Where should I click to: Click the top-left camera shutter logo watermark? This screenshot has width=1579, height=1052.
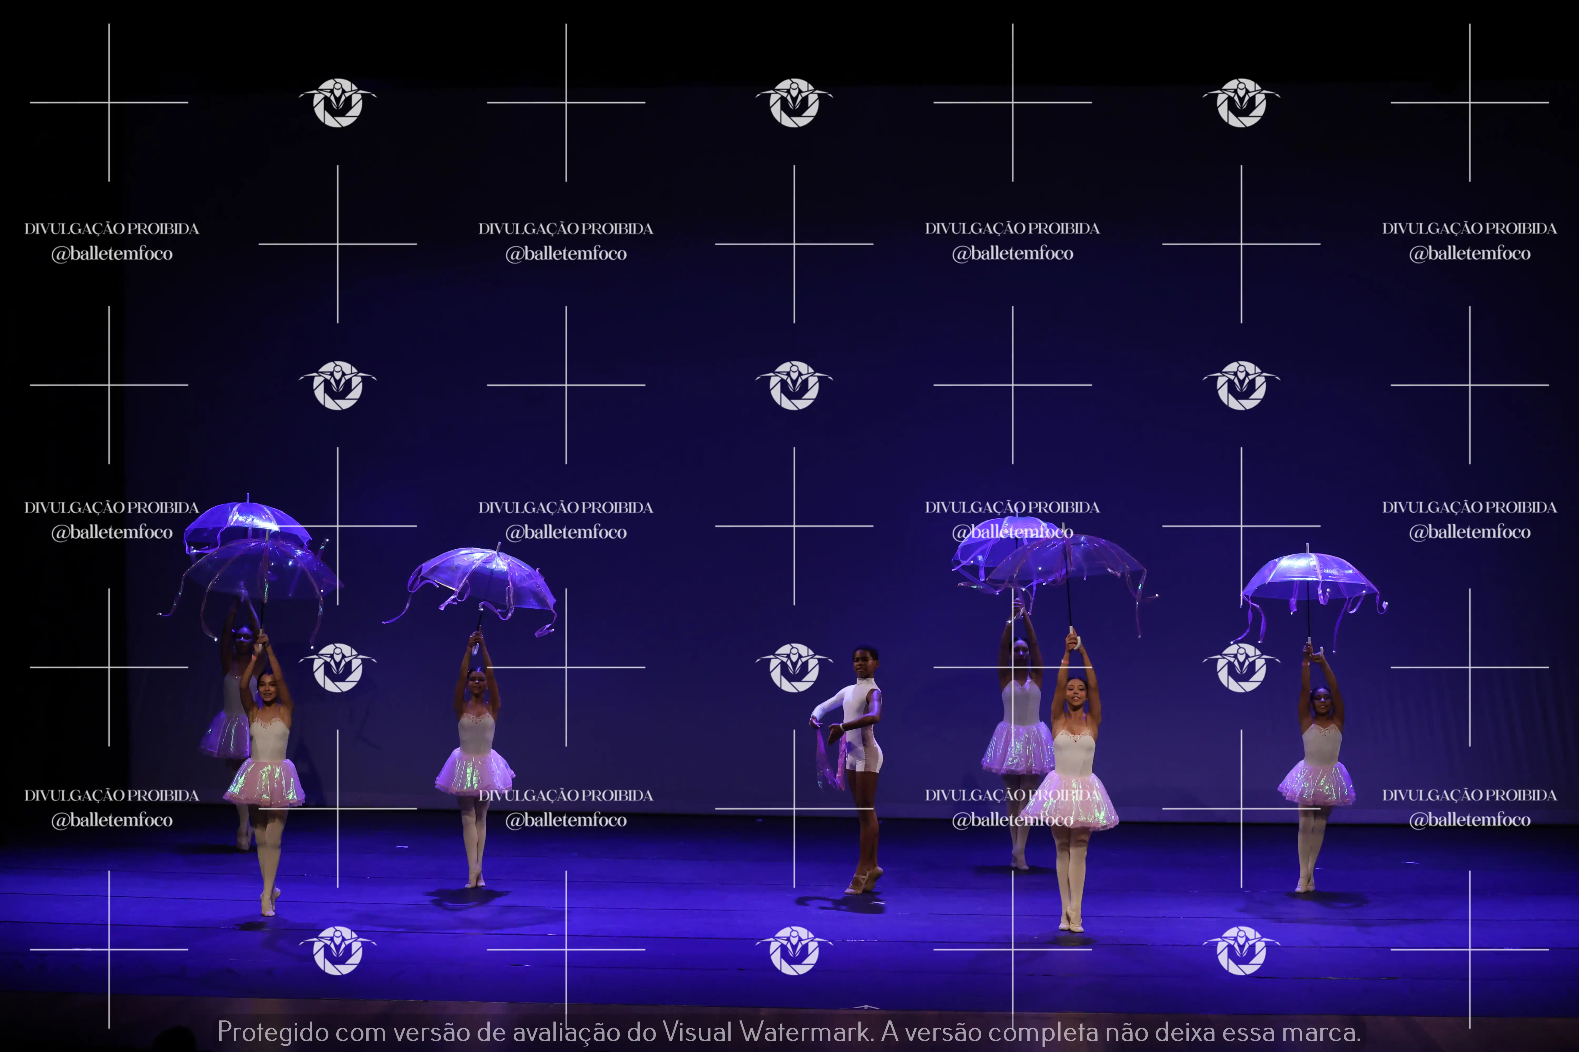click(x=338, y=103)
